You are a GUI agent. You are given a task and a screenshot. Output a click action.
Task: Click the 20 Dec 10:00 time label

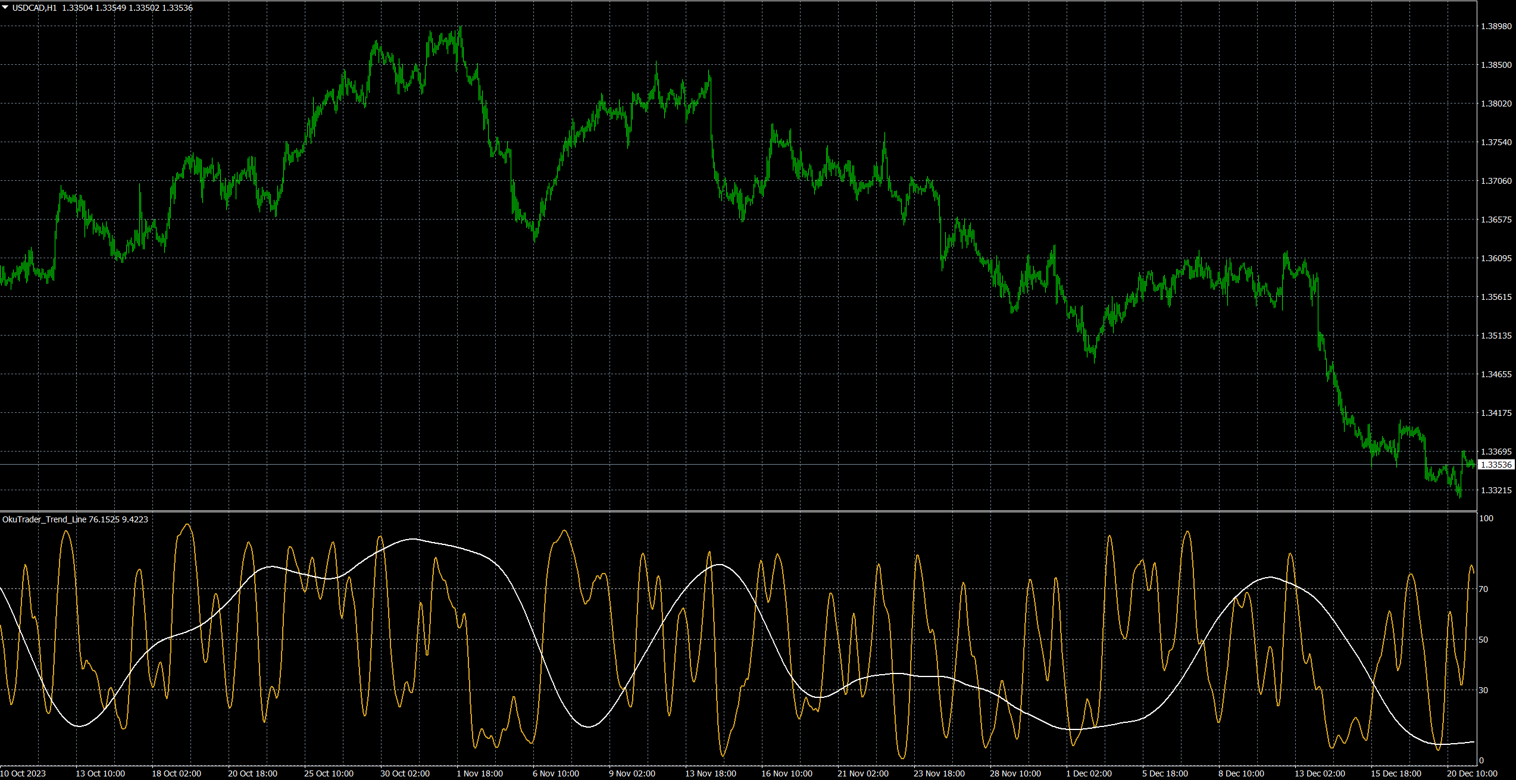coord(1472,773)
